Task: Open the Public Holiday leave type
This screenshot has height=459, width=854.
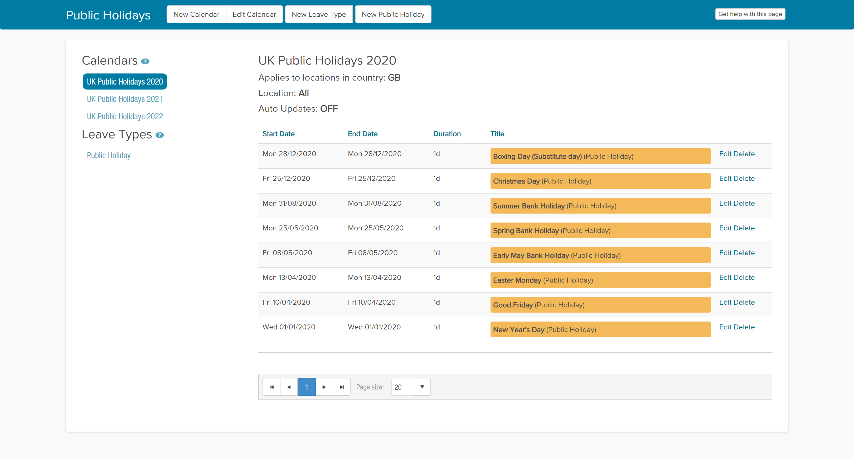Action: point(109,155)
